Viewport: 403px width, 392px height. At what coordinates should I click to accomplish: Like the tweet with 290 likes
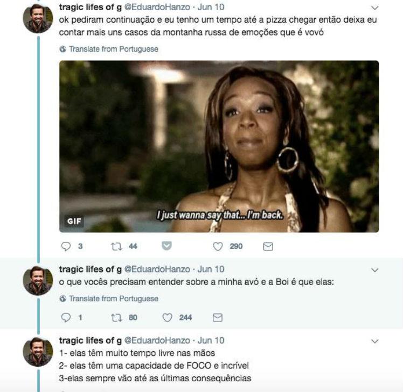(218, 246)
